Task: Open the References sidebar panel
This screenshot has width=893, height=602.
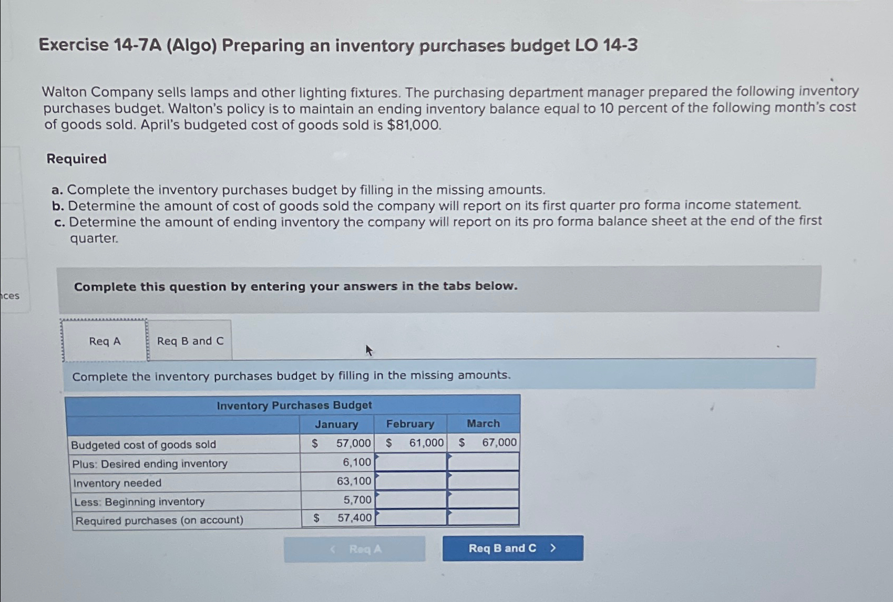Action: 9,296
